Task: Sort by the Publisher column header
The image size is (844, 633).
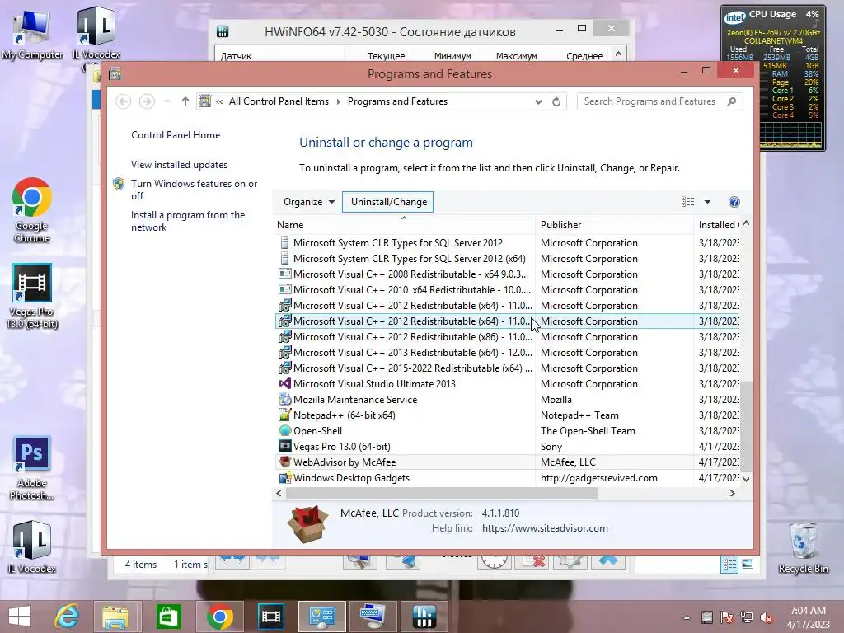Action: click(x=614, y=225)
